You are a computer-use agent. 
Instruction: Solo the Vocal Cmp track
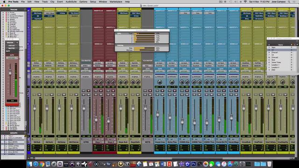pyautogui.click(x=157, y=94)
